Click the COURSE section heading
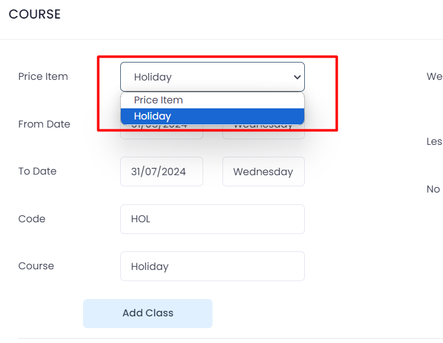Screen dimensions: 443x343 (35, 14)
